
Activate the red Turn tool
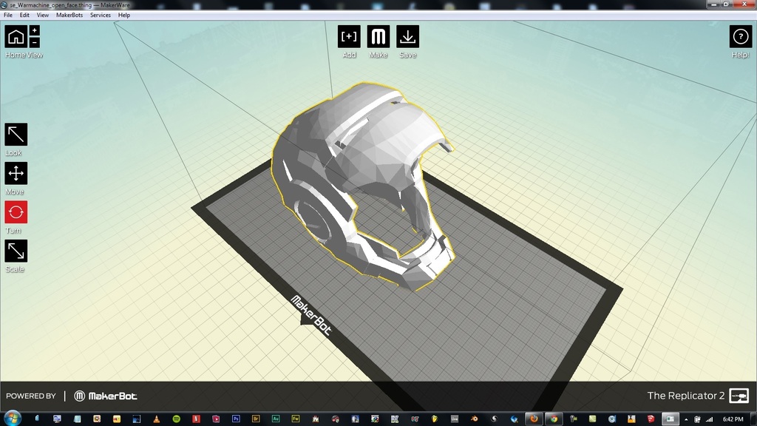tap(16, 212)
